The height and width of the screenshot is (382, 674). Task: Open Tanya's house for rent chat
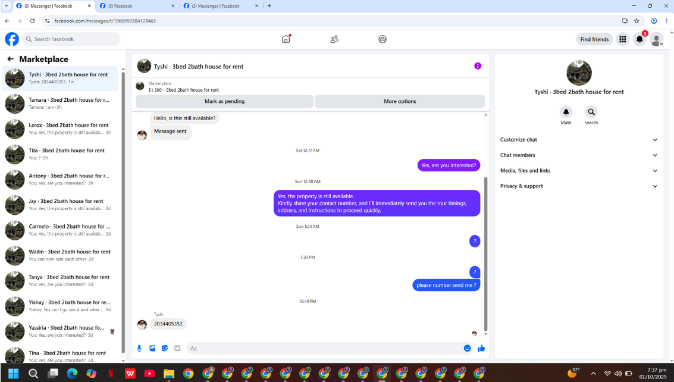[x=60, y=281]
